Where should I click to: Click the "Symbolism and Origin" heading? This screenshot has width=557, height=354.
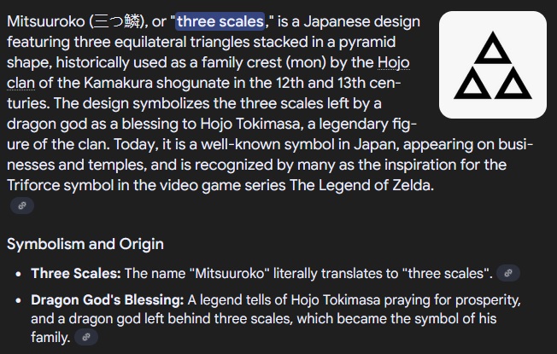[x=85, y=244]
